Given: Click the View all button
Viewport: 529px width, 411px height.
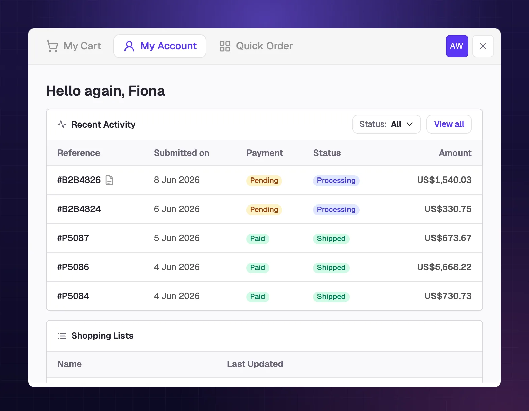Looking at the screenshot, I should tap(449, 124).
